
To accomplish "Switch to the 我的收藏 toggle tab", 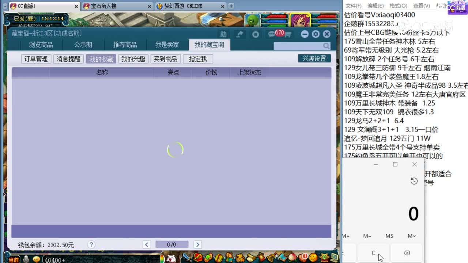I will 101,58.
